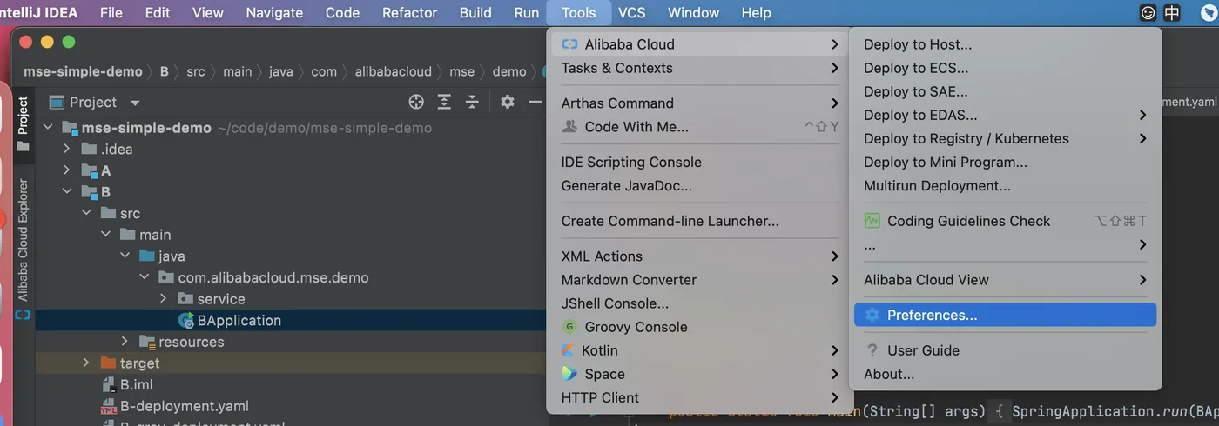Choose IDE Scripting Console
The height and width of the screenshot is (426, 1219).
(699, 162)
